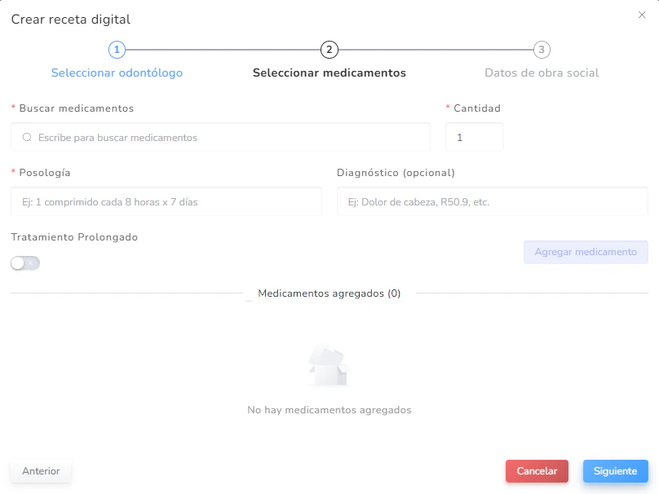Click the Anterior button
This screenshot has height=494, width=659.
tap(41, 471)
